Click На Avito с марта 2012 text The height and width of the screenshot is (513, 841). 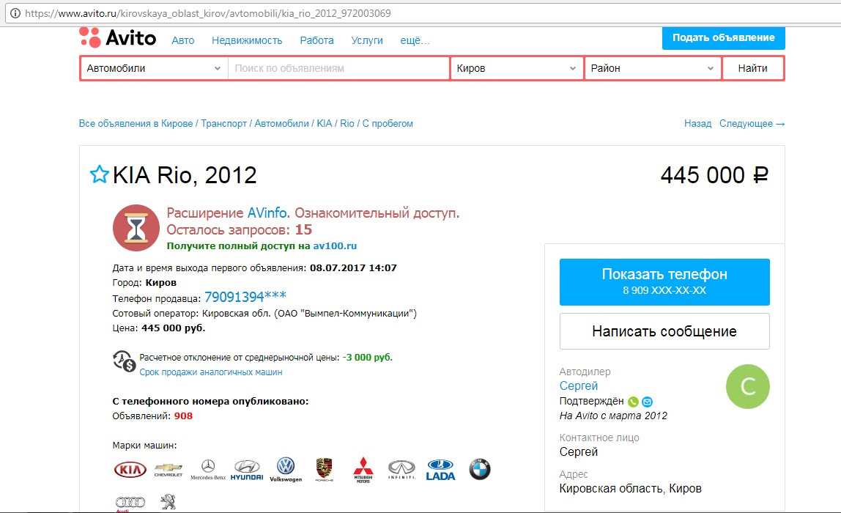pos(613,416)
